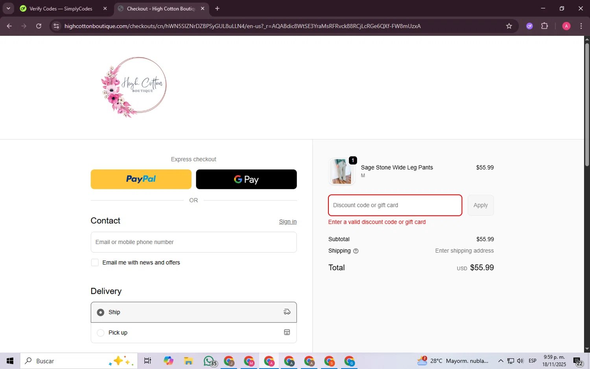This screenshot has width=590, height=369.
Task: Open the Chrome profile avatar
Action: (566, 26)
